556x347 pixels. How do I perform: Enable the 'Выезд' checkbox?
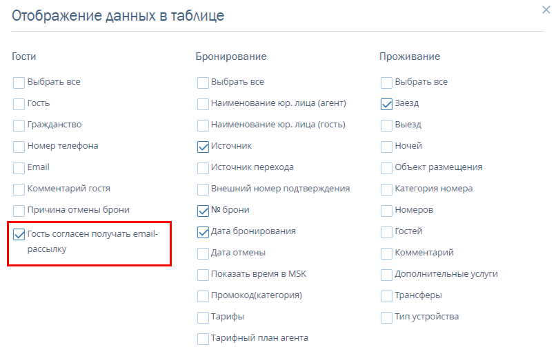[x=387, y=125]
